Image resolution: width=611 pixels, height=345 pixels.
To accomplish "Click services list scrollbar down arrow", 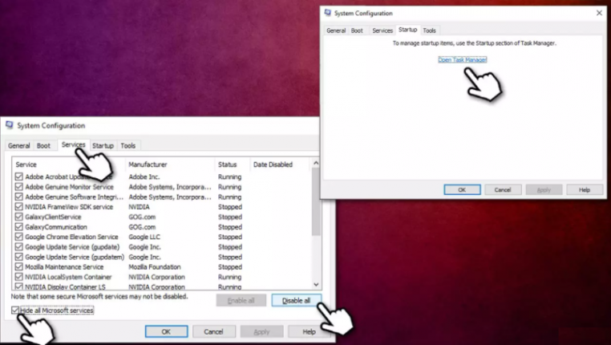I will tap(316, 285).
